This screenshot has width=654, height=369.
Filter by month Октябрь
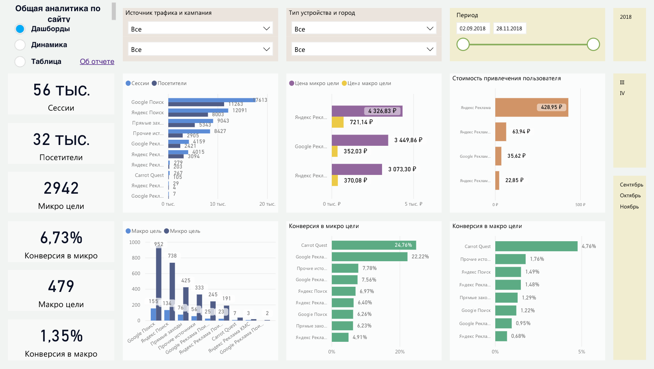click(x=630, y=195)
